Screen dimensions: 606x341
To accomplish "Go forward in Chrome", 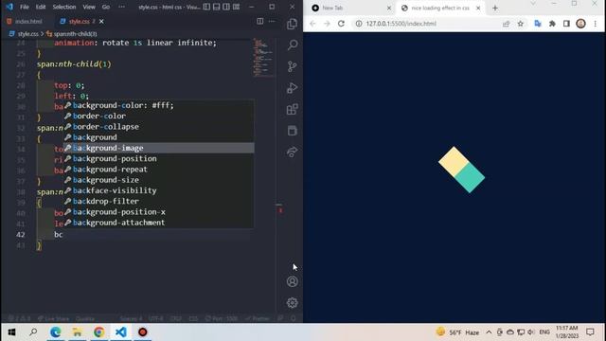I will (x=327, y=24).
